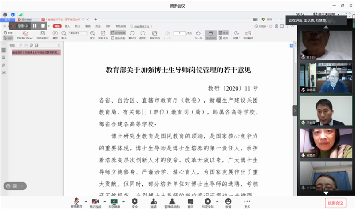
Task: Open the 批注 ribbon tab
Action: pyautogui.click(x=78, y=26)
